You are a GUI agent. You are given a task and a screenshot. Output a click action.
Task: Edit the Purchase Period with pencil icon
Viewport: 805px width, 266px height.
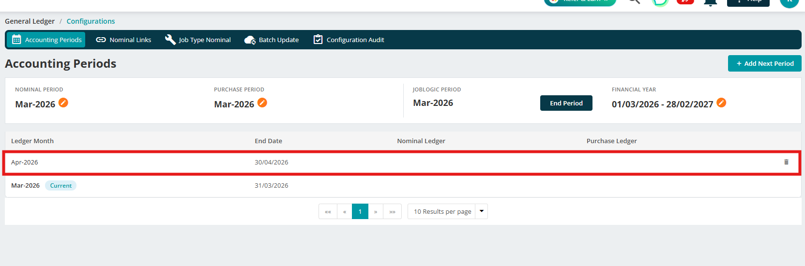click(262, 103)
